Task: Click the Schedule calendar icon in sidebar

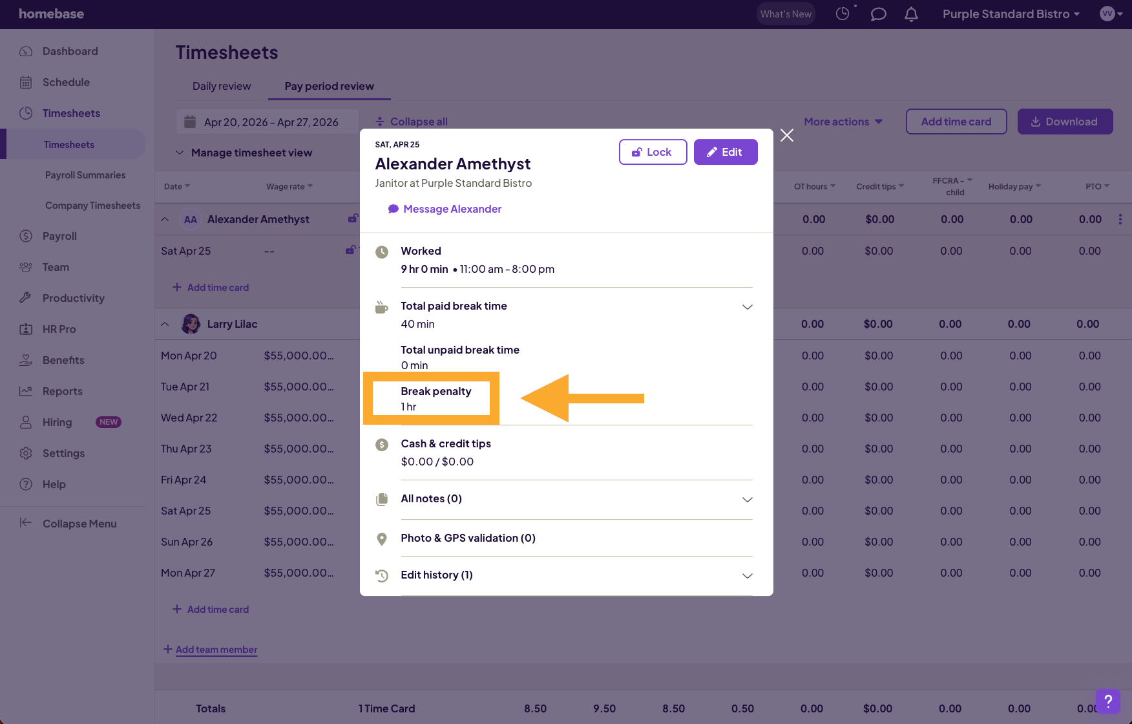Action: [26, 82]
